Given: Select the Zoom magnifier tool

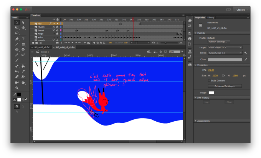Looking at the screenshot, I should click(x=17, y=88).
